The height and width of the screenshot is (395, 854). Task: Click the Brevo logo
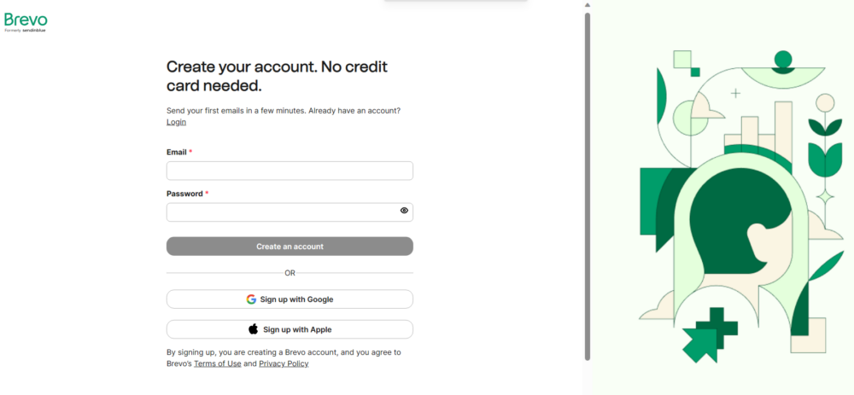pyautogui.click(x=26, y=22)
